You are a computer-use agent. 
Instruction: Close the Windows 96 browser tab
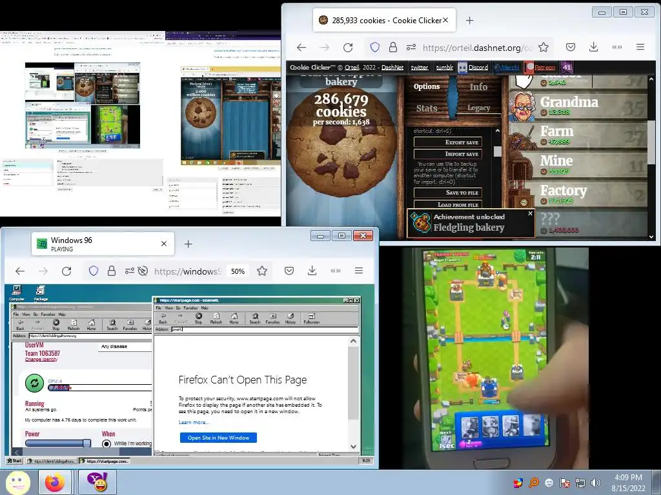tap(164, 244)
